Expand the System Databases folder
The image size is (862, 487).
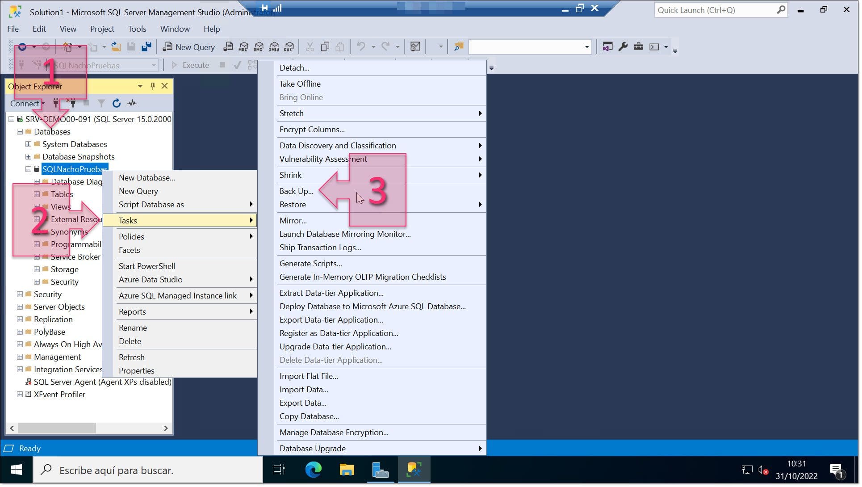click(28, 144)
